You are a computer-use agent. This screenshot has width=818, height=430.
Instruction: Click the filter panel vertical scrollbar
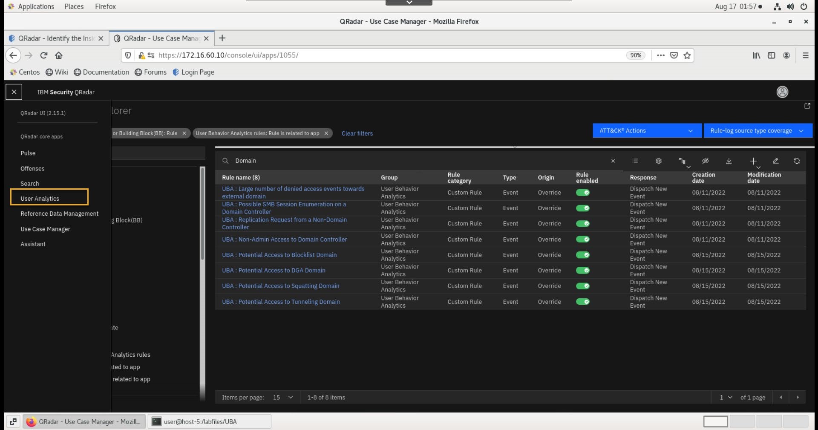point(202,213)
